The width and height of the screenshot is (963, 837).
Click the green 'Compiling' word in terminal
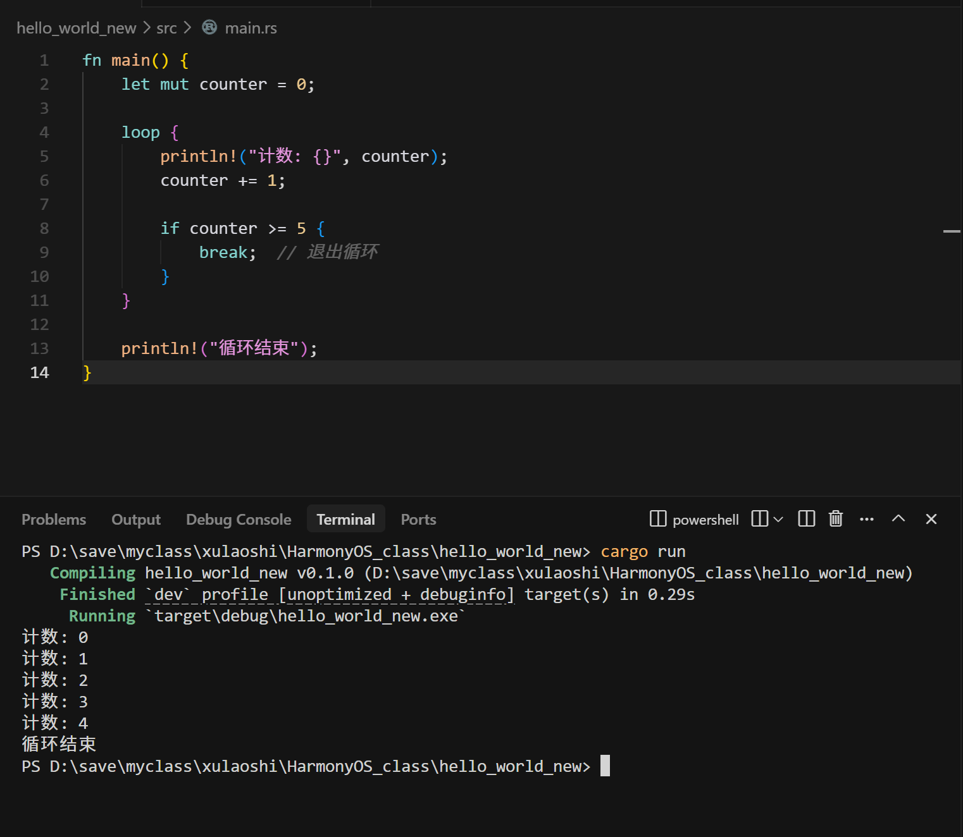pos(92,573)
